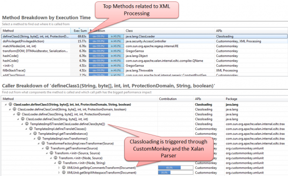Click com.sun.org.apache.xalan.internal.xsltc.compiler.QName cell
Viewport: 288px width, 176px height.
click(164, 61)
